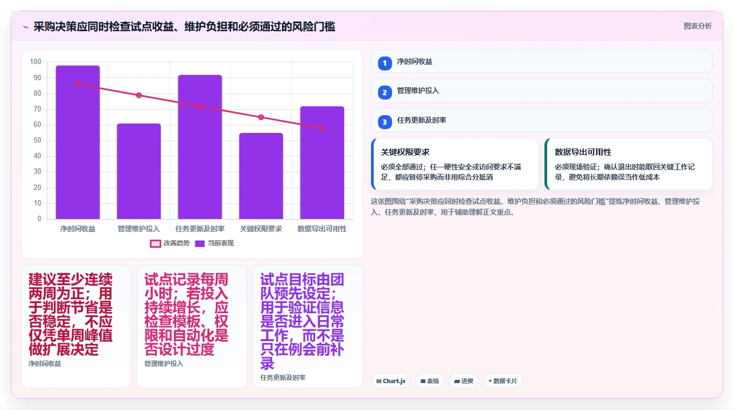
Task: Click the 数据卡片 tag
Action: [502, 381]
